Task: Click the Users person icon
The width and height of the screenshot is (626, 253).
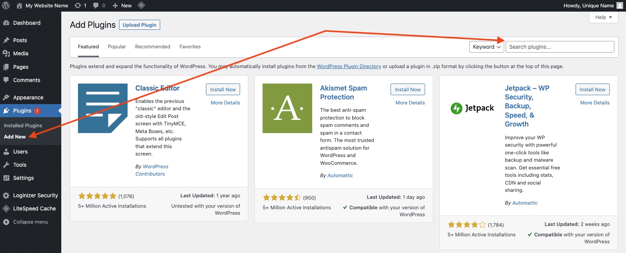Action: [6, 152]
